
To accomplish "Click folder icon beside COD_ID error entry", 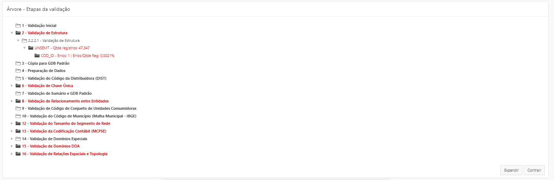I will pos(37,56).
